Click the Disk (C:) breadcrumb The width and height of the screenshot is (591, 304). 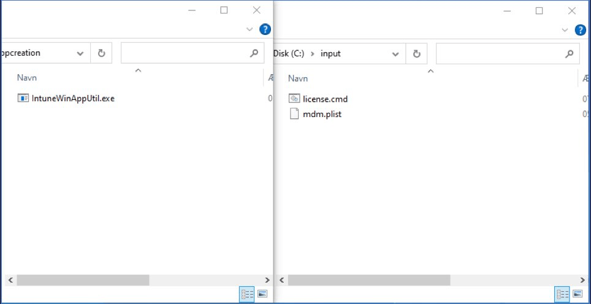click(288, 53)
